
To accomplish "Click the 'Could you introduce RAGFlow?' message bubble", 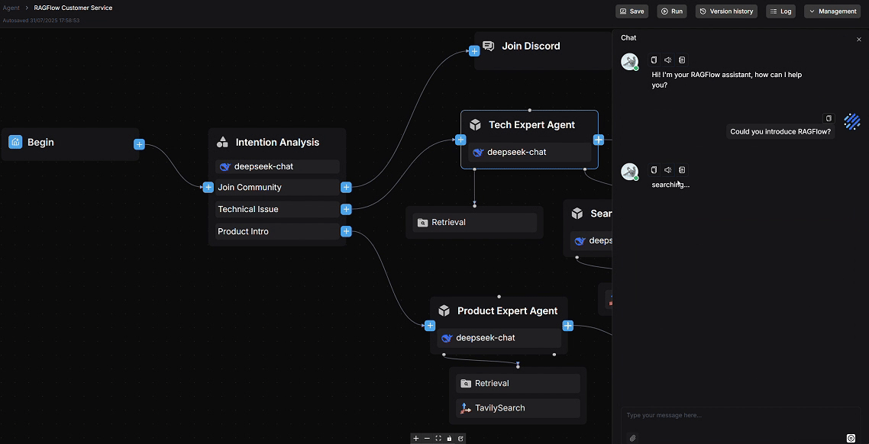I will 780,132.
